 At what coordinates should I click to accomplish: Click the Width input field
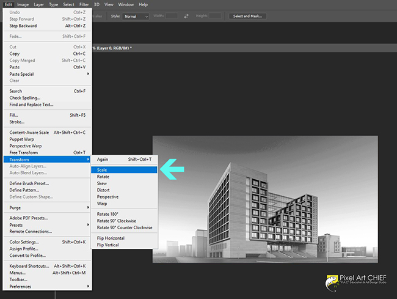coord(172,16)
